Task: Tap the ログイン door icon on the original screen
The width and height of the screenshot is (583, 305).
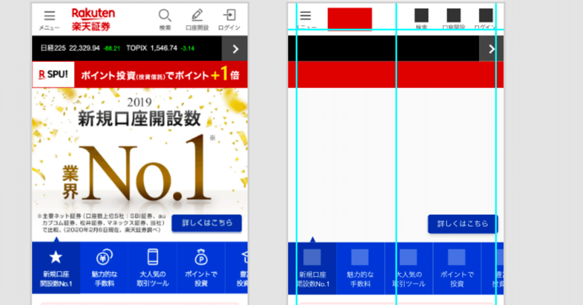Action: (x=229, y=15)
